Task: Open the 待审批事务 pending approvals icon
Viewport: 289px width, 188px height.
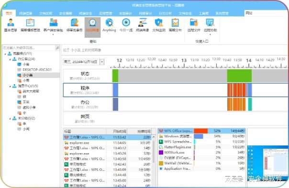Action: pos(75,22)
